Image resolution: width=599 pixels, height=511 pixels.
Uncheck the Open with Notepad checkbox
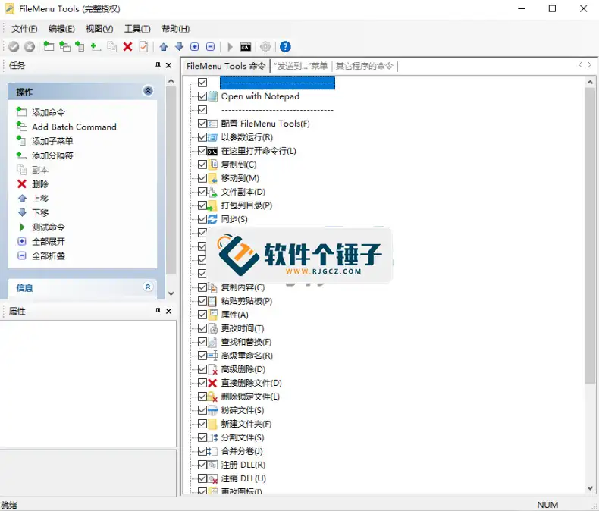tap(202, 96)
